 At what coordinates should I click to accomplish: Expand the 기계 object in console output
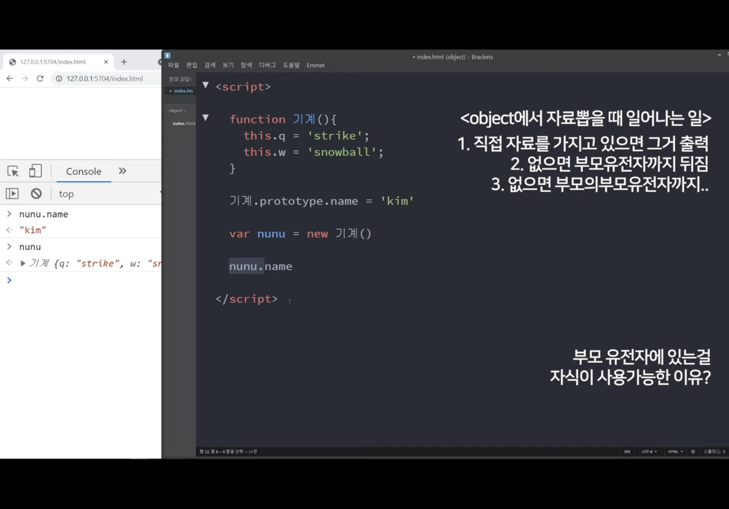(x=23, y=263)
